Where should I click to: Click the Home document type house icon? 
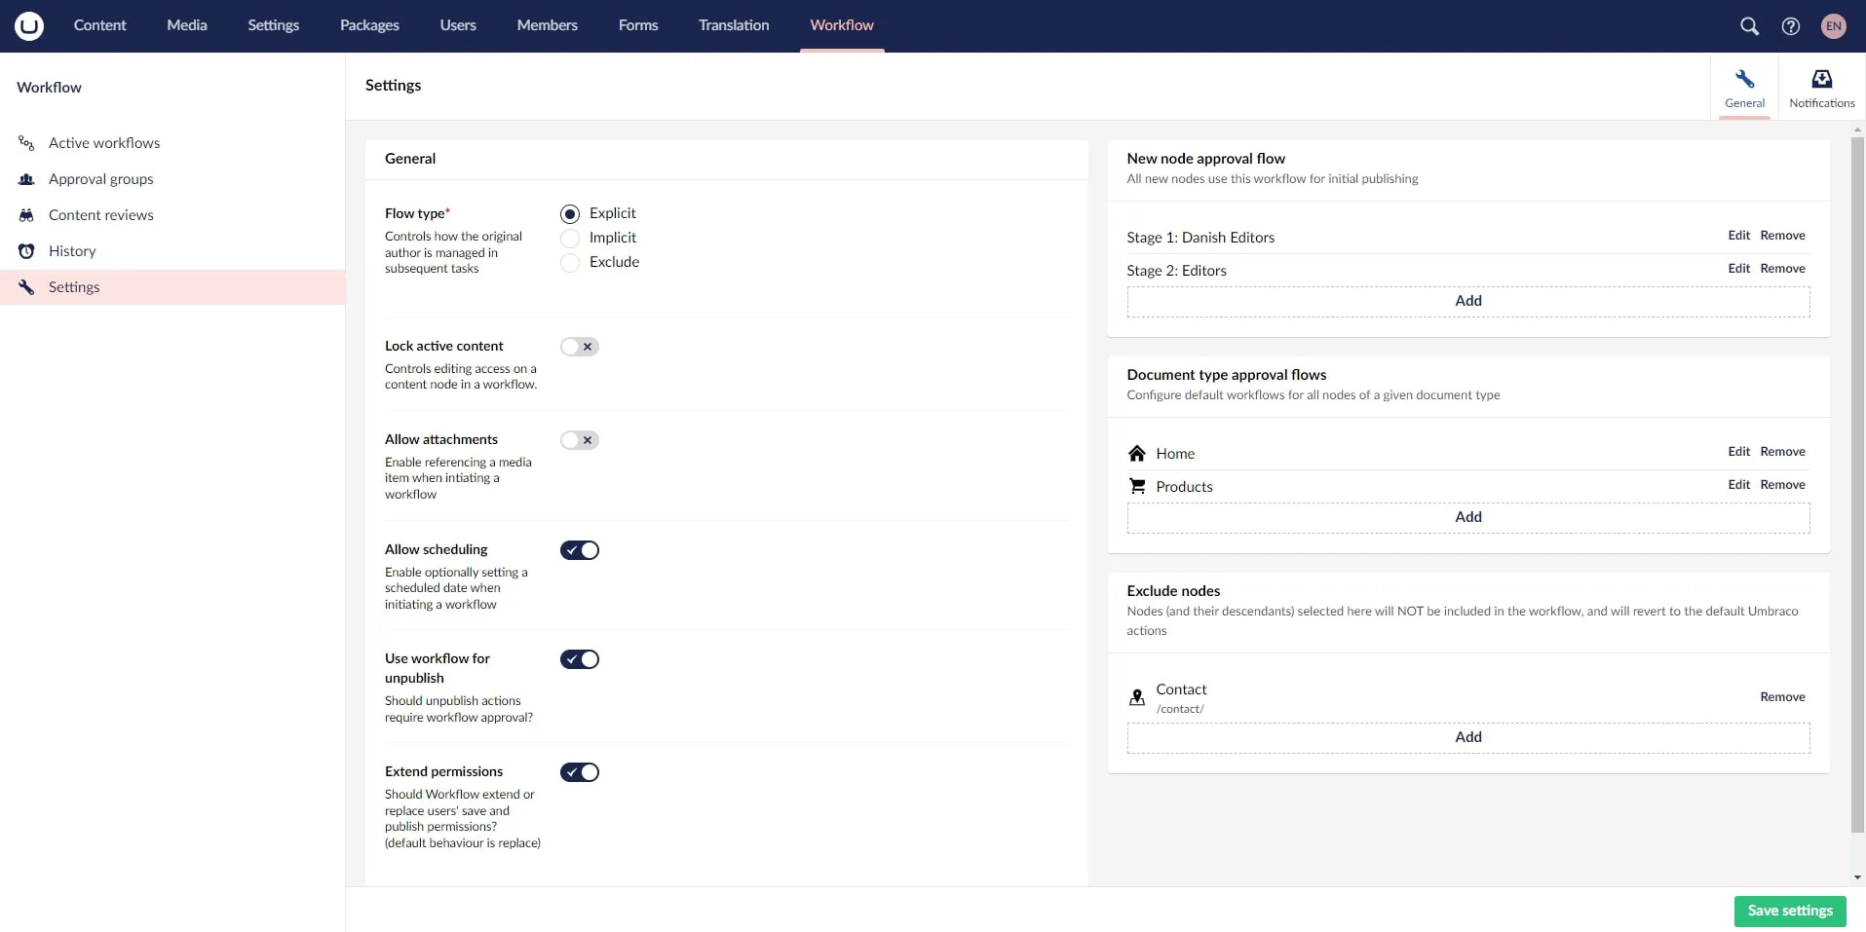1136,454
